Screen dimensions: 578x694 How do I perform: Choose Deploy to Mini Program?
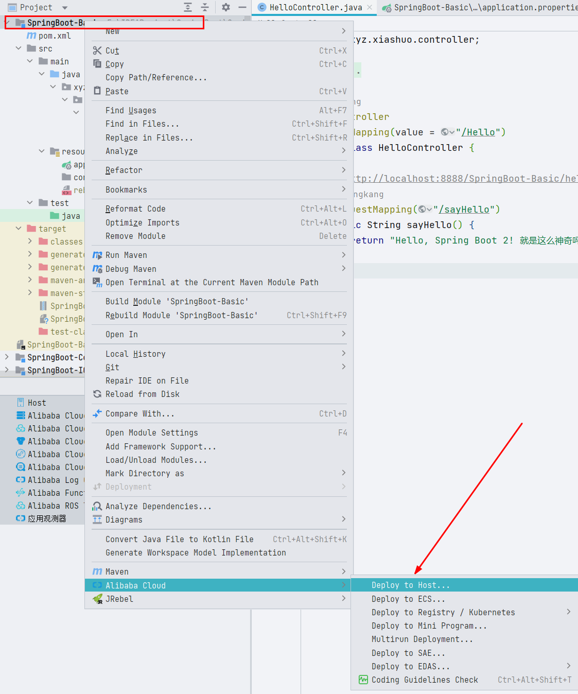[465, 626]
